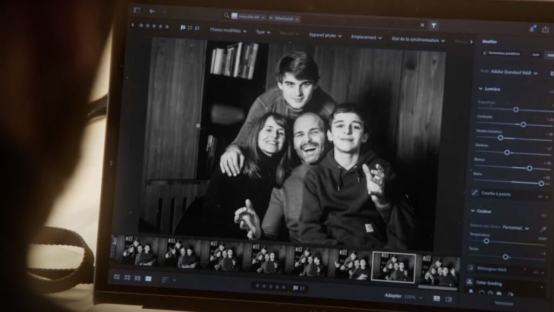Open the Photos modifiées filter menu
The height and width of the screenshot is (312, 554).
coord(228,31)
